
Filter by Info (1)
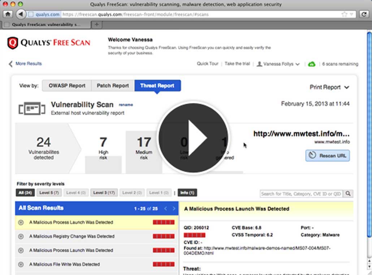[x=187, y=193]
